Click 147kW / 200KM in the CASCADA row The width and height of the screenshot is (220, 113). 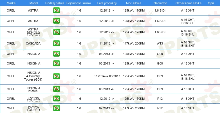click(134, 43)
